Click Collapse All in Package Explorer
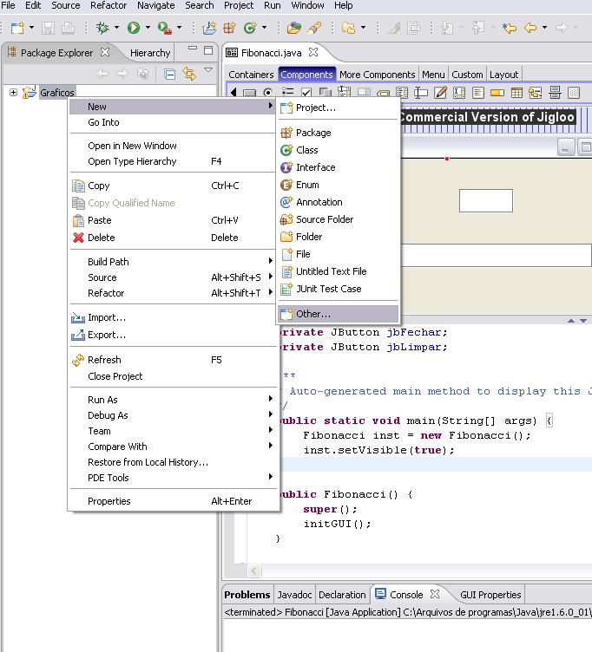Viewport: 592px width, 652px height. click(x=170, y=75)
